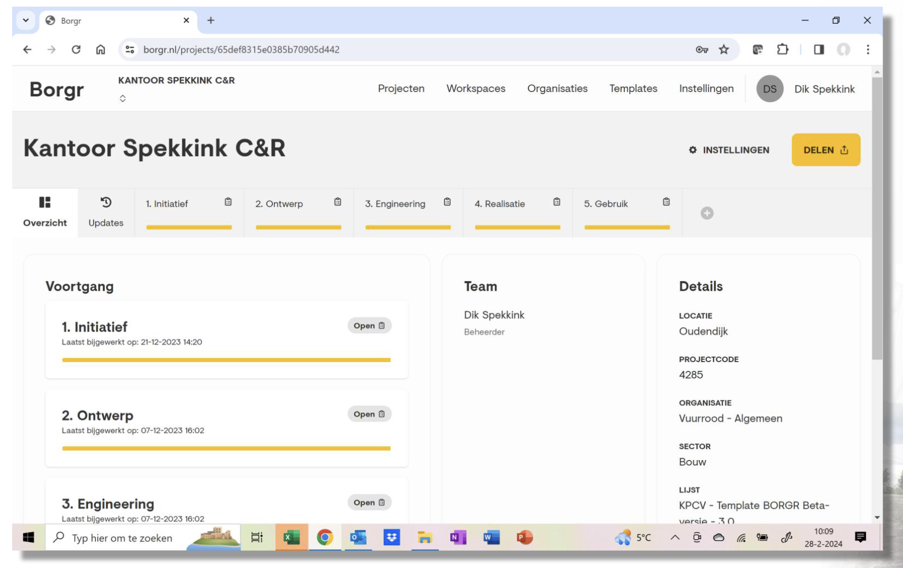Expand the Kantoor Spekkink C&R project switcher

123,98
